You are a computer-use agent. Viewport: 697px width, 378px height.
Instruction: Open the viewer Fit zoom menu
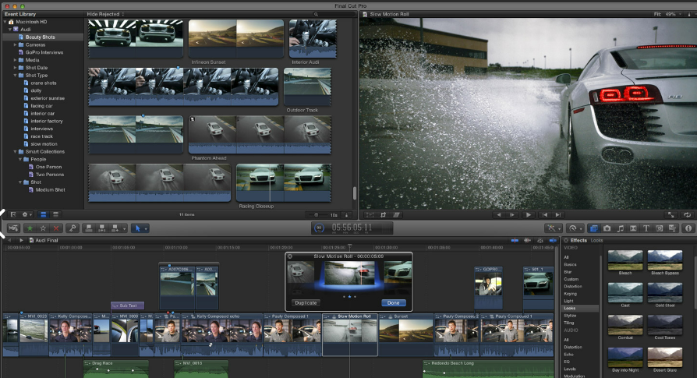tap(667, 14)
